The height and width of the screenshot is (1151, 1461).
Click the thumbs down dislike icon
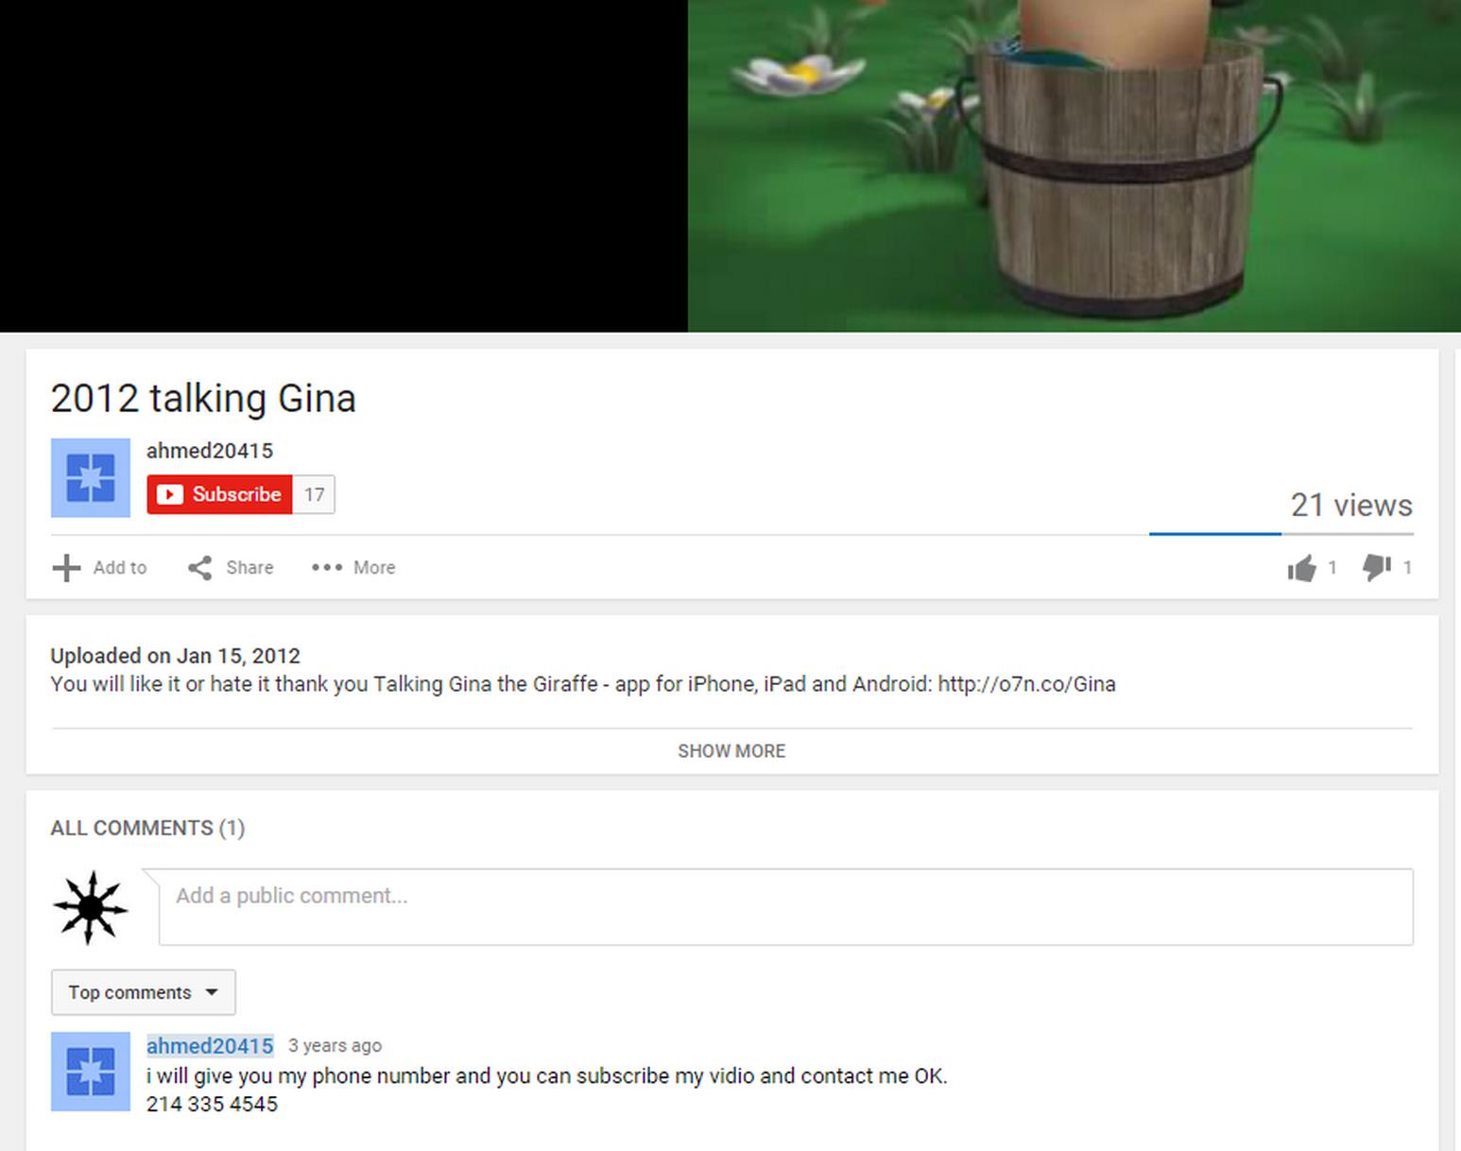tap(1376, 568)
